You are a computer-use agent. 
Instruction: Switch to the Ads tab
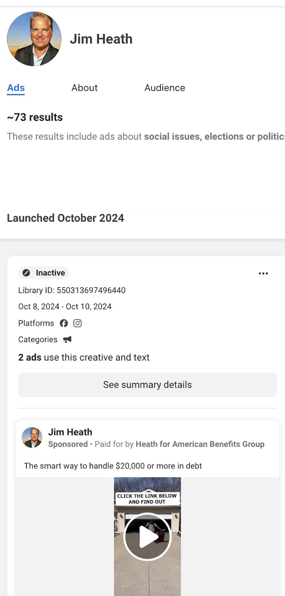click(16, 88)
